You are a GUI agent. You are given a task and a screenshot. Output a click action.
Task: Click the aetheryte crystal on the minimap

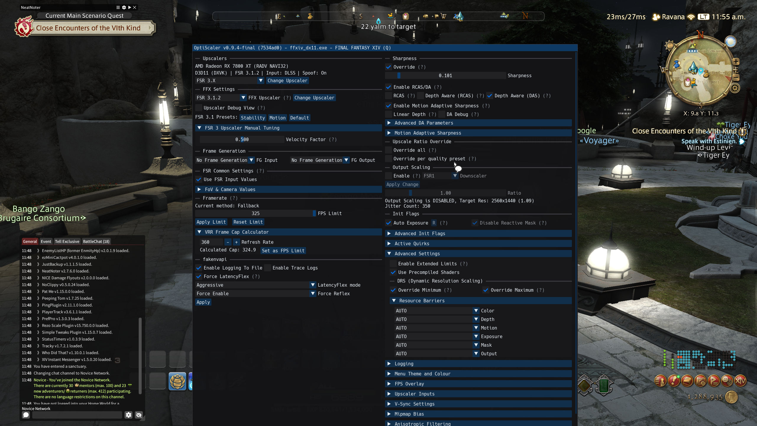tap(693, 68)
